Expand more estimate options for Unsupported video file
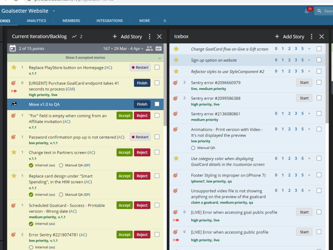The height and width of the screenshot is (250, 333). [x=309, y=190]
